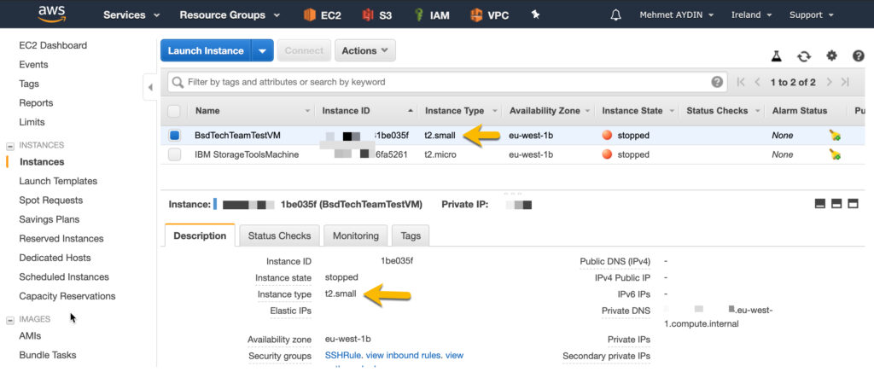Open Launch Templates in sidebar
The width and height of the screenshot is (874, 372).
click(x=58, y=181)
